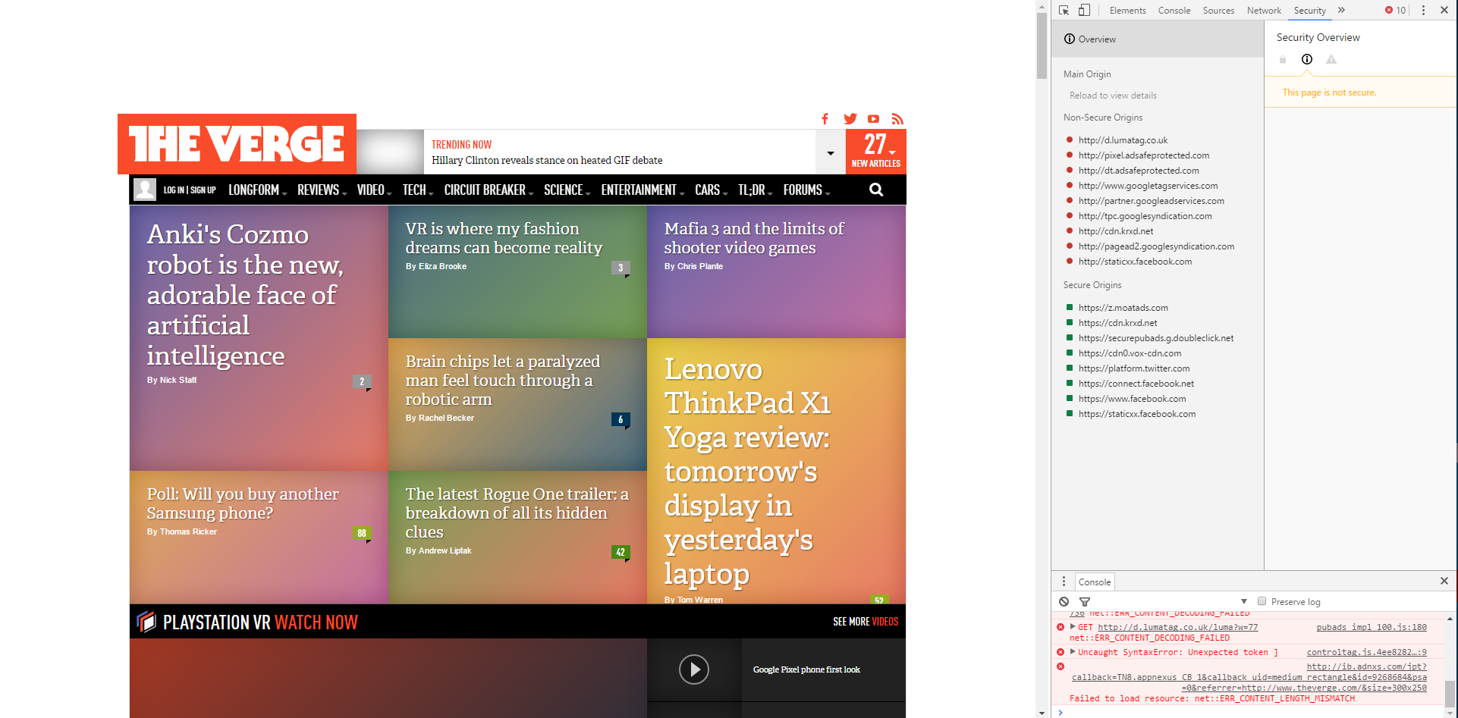Click Hillary Clinton trending headline
Viewport: 1458px width, 718px height.
[x=547, y=160]
